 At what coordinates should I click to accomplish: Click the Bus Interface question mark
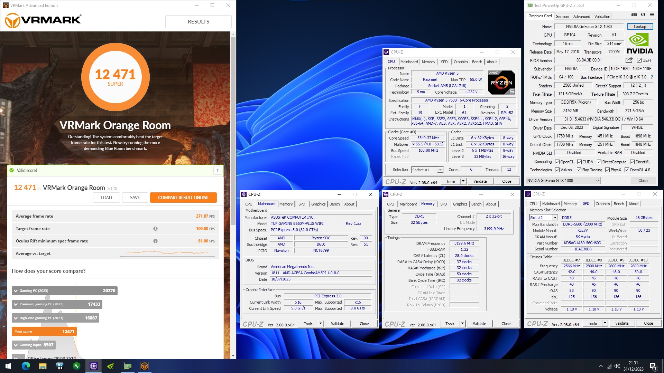pos(652,77)
